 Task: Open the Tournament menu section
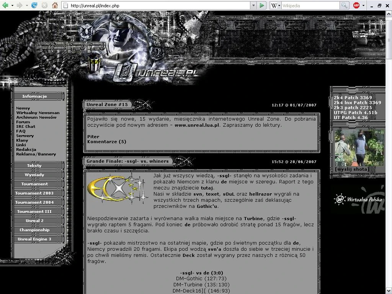(35, 184)
